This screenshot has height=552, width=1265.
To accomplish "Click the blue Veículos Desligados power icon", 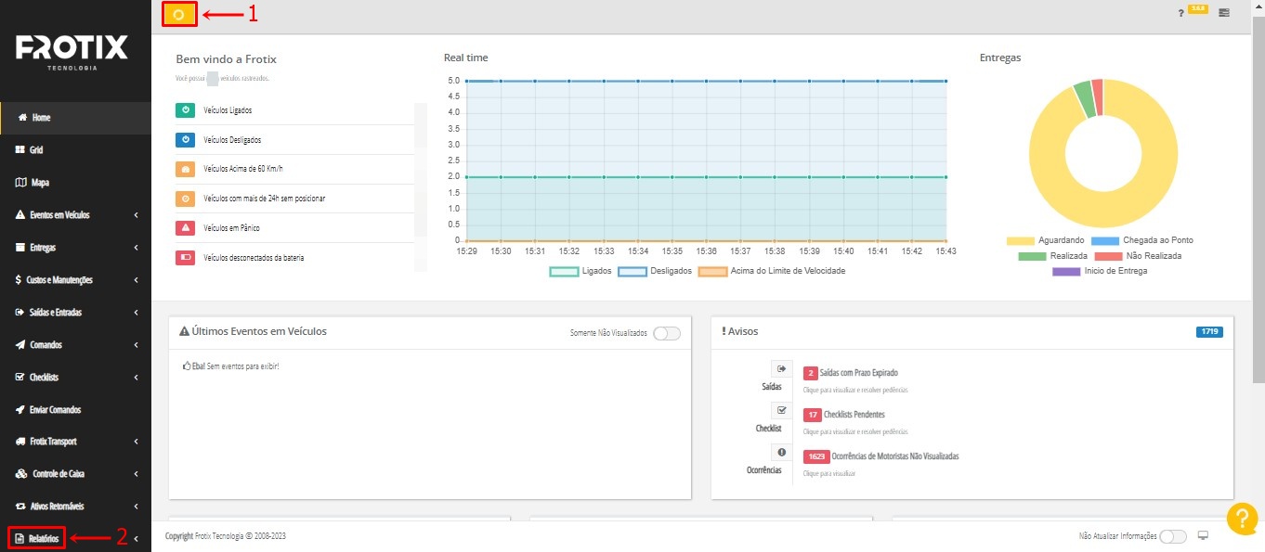I will point(185,140).
